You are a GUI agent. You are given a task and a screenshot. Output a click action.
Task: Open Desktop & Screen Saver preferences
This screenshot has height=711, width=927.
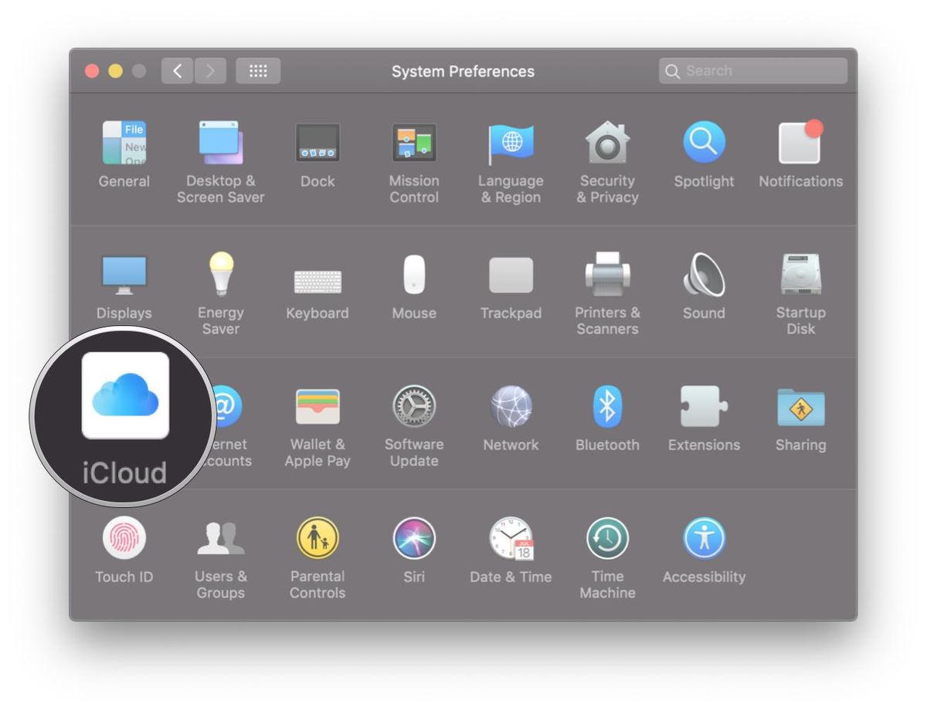(221, 143)
